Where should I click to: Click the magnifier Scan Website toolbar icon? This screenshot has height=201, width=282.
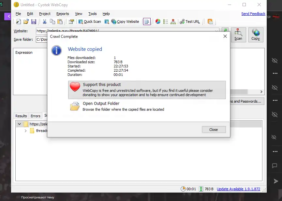coord(107,22)
